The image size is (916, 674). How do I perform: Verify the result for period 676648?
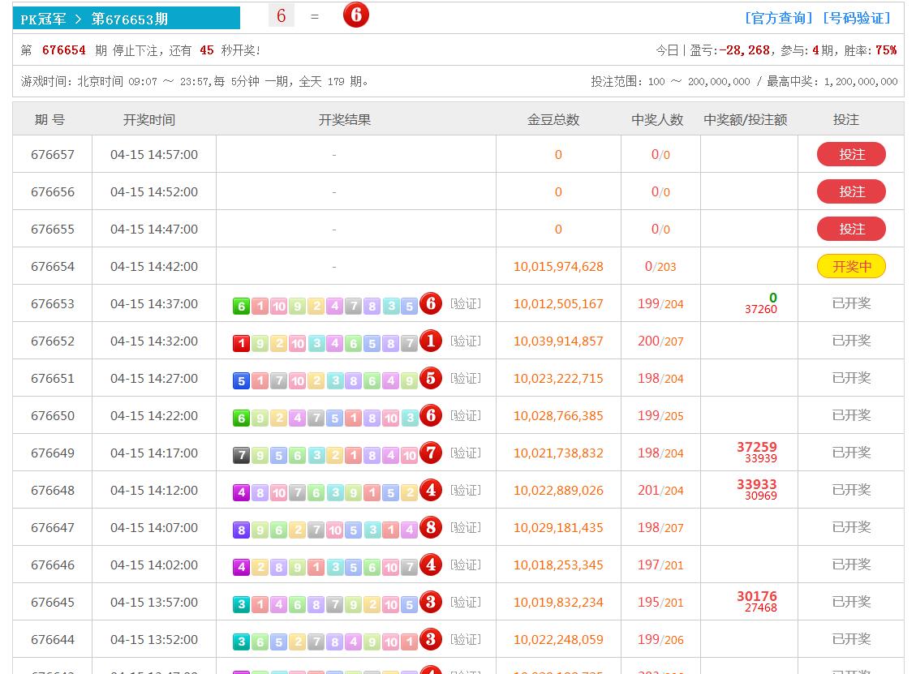point(466,490)
